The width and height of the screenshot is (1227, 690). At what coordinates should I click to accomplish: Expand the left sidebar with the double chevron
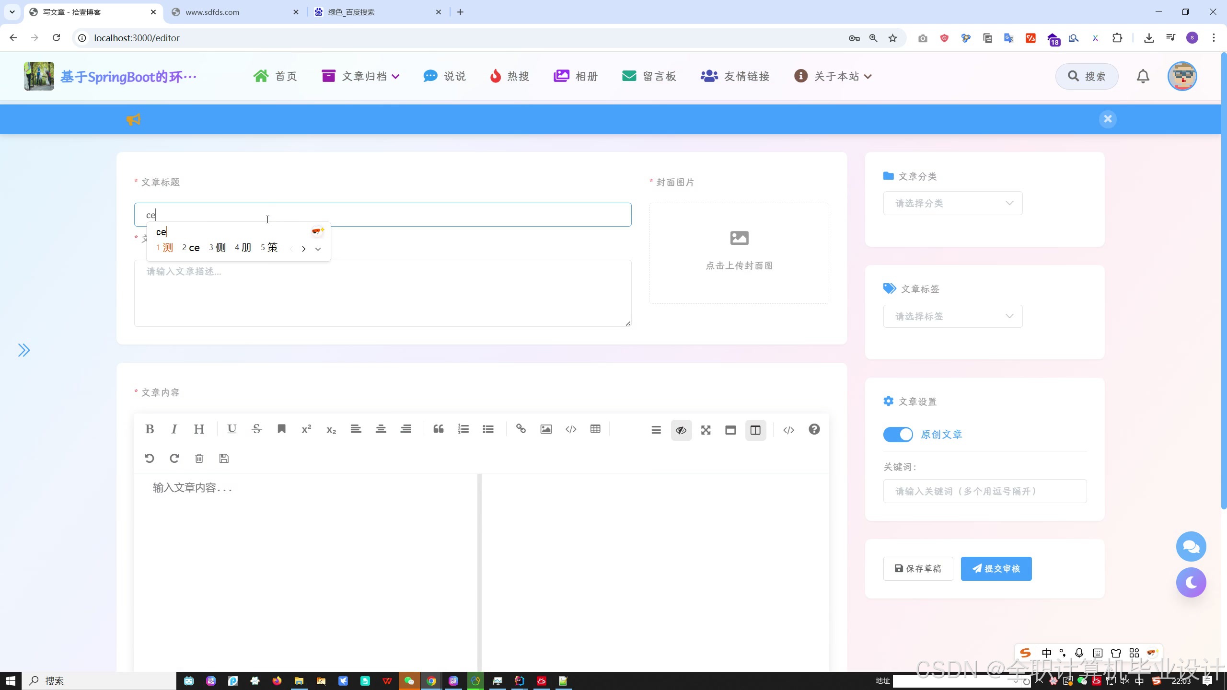pyautogui.click(x=24, y=350)
